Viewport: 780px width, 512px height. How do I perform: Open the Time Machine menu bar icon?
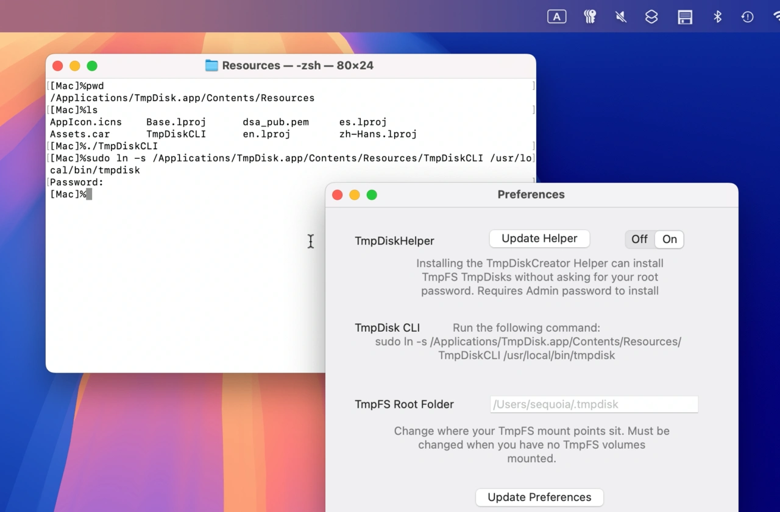click(x=748, y=17)
